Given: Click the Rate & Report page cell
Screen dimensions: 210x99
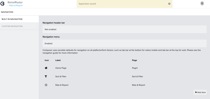Looking at the screenshot, I should coord(139,85).
